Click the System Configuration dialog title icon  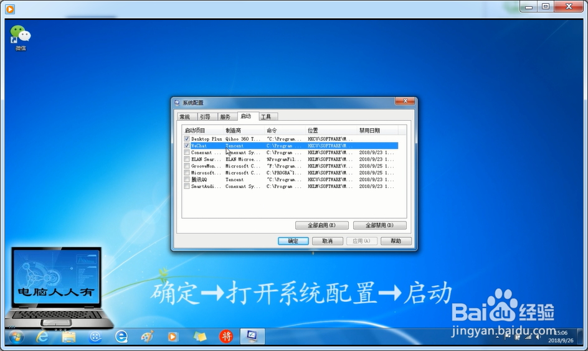(177, 102)
